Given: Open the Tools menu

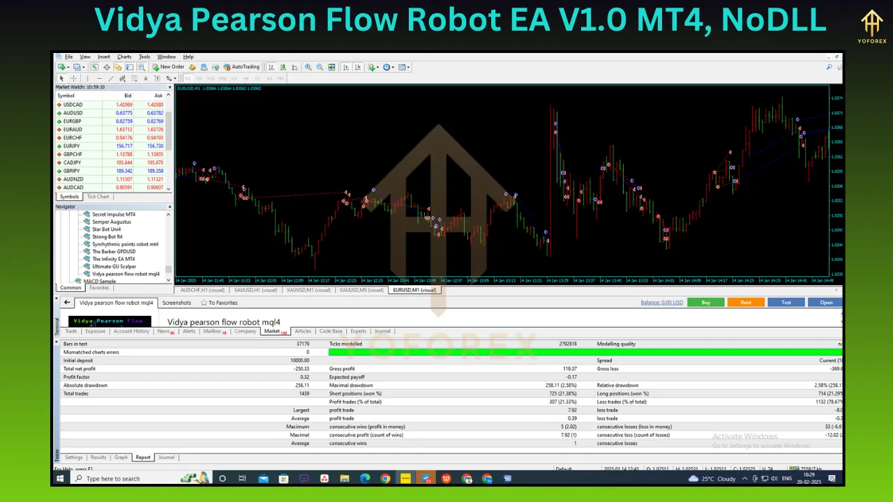Looking at the screenshot, I should point(144,56).
